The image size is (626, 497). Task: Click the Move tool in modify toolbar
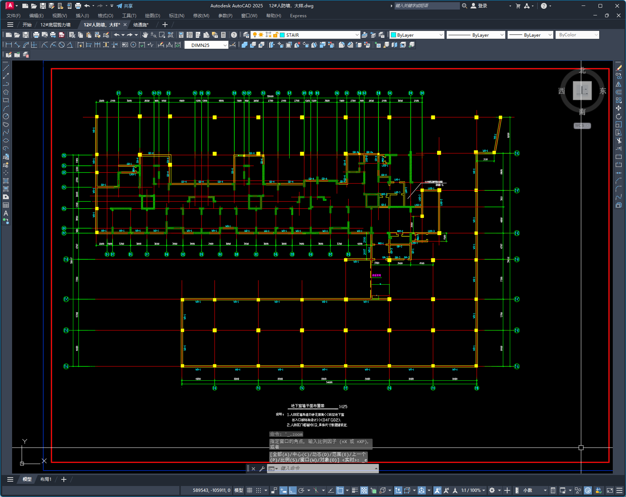point(619,108)
